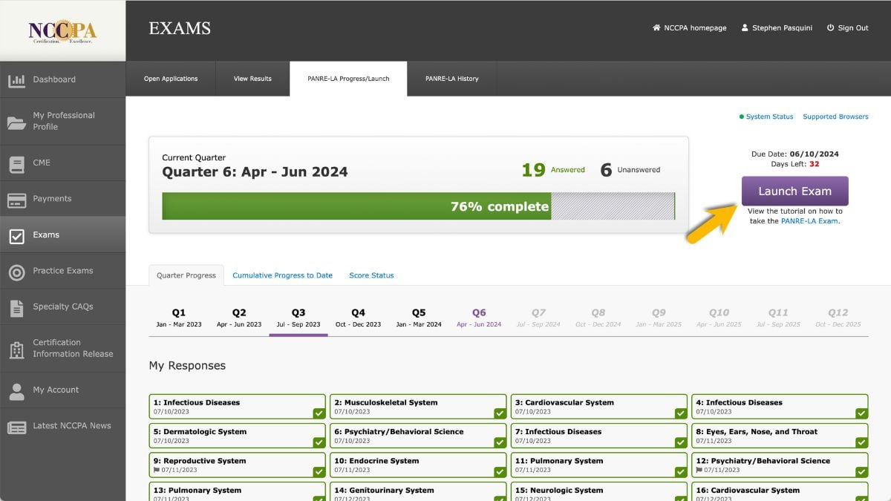Click the Launch Exam button
The image size is (891, 501).
point(794,191)
